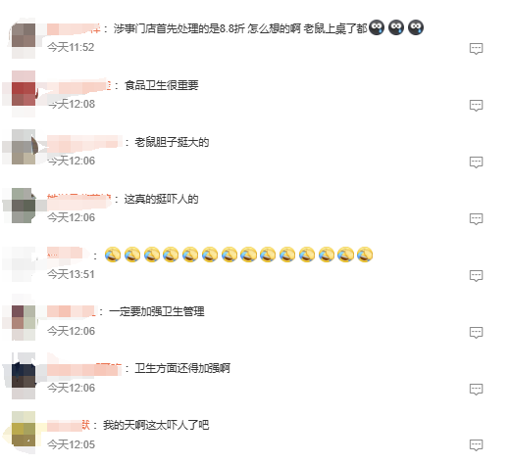This screenshot has height=464, width=510.
Task: Click reply icon for '卫生方面还得加强啊' comment
Action: [476, 389]
